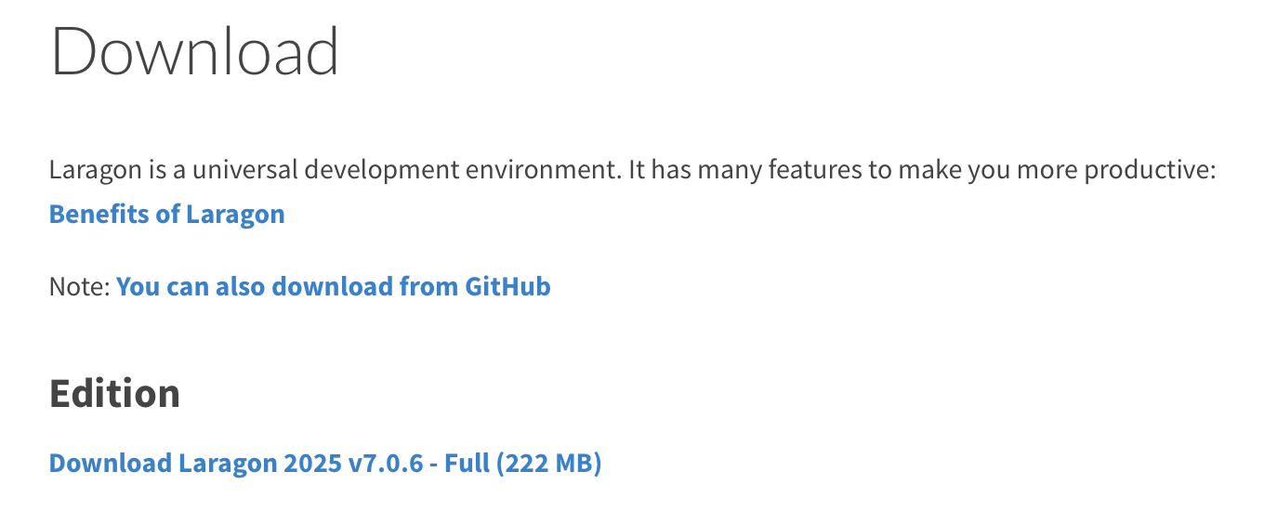Click the 'Note:' label text
Image resolution: width=1264 pixels, height=511 pixels.
point(80,286)
